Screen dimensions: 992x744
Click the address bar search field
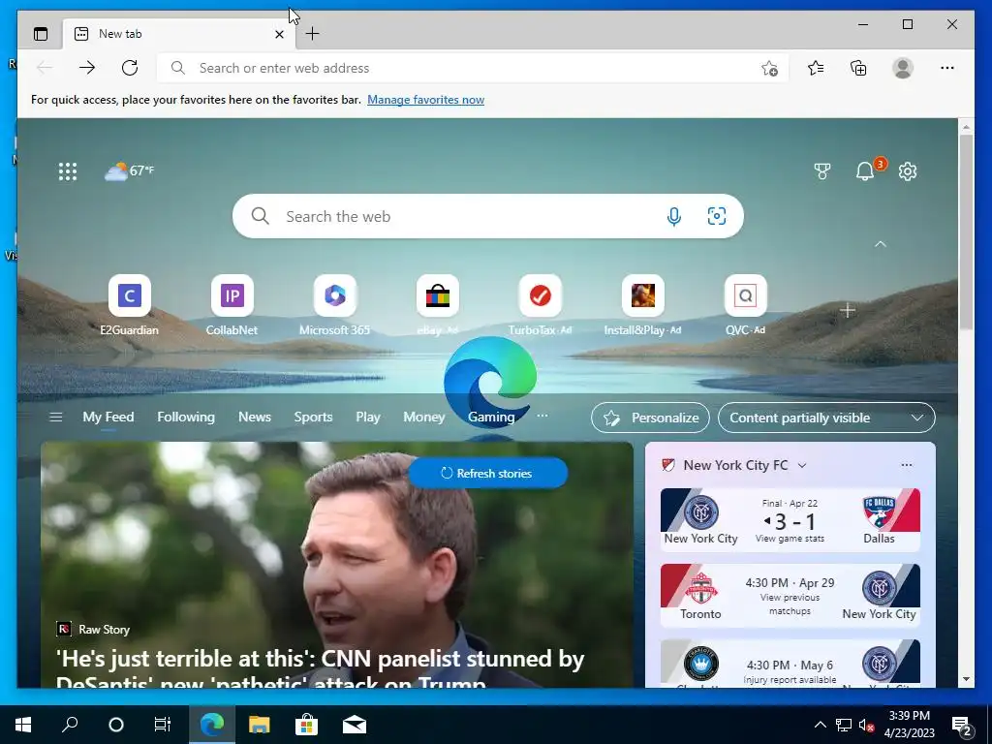click(x=472, y=68)
